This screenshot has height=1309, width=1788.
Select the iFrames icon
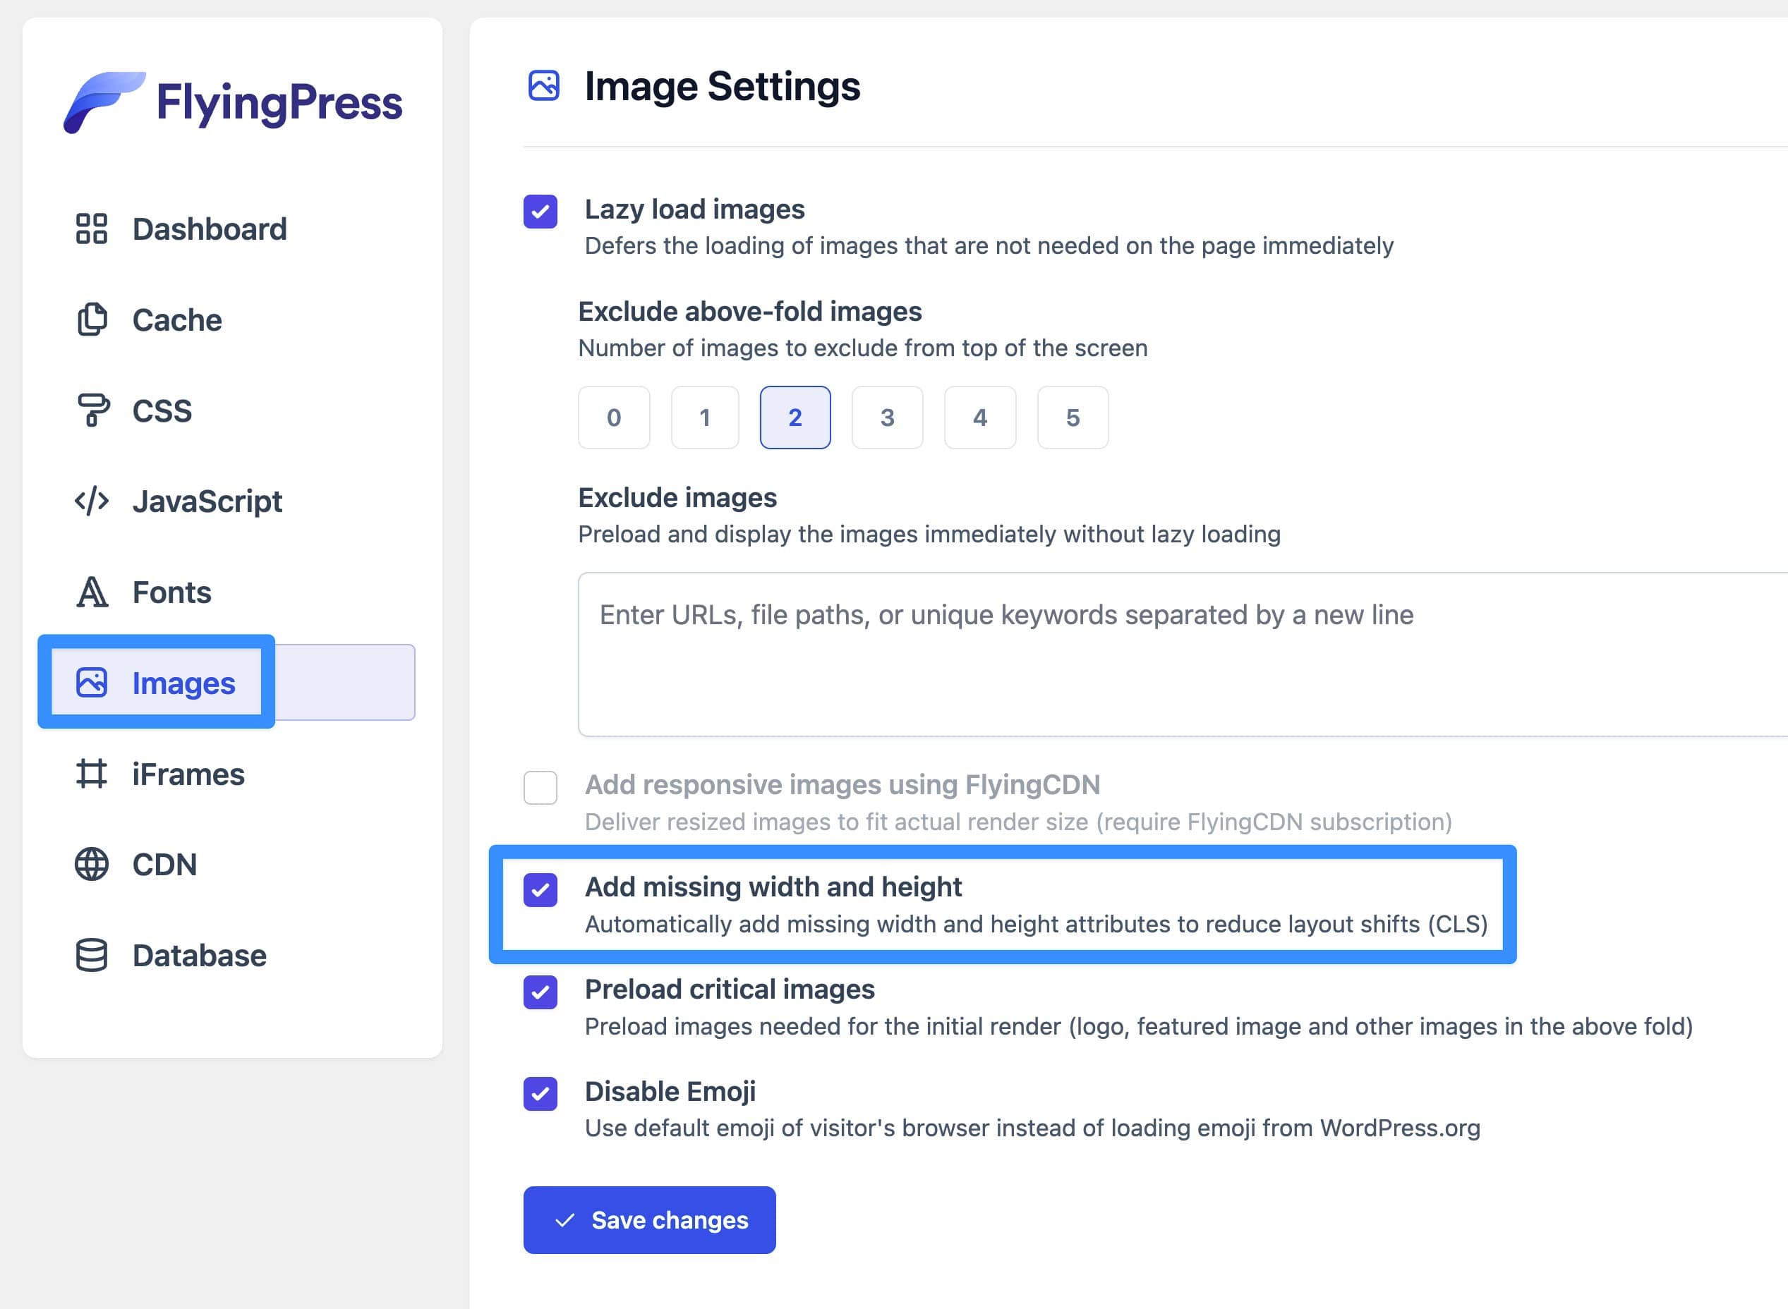click(x=92, y=774)
